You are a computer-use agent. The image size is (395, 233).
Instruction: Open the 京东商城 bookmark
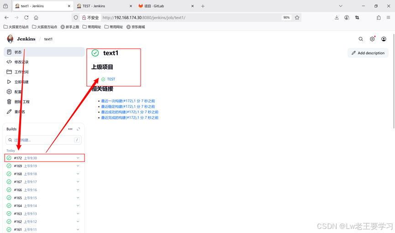point(136,27)
